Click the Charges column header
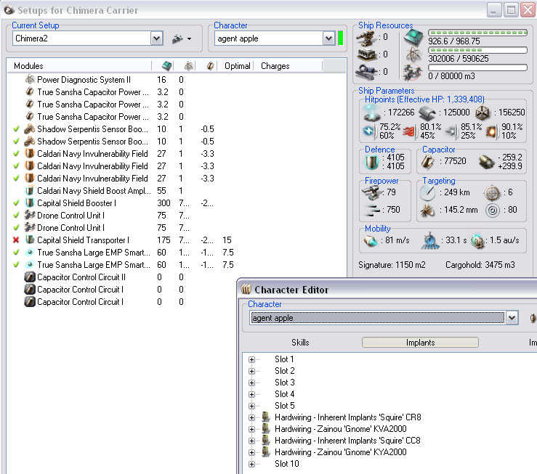 (288, 65)
